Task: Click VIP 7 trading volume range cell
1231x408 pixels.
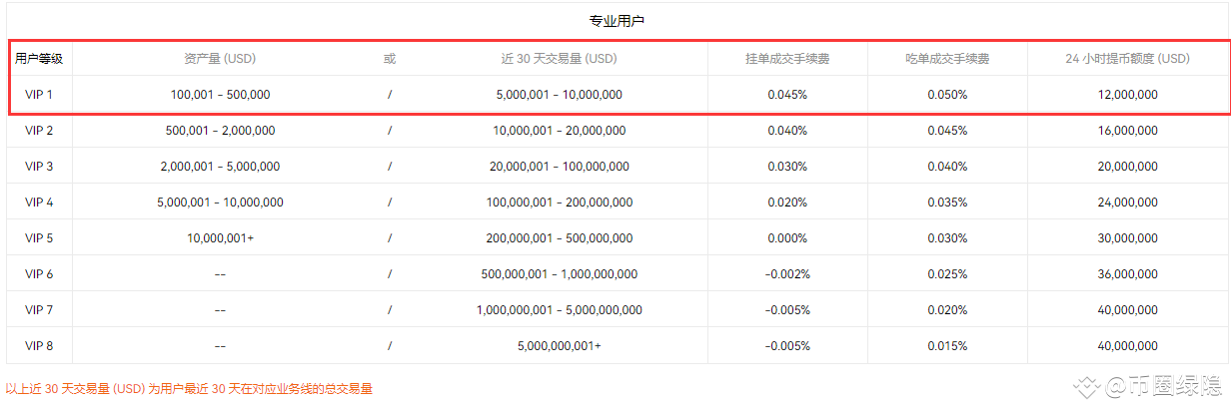Action: pyautogui.click(x=559, y=310)
